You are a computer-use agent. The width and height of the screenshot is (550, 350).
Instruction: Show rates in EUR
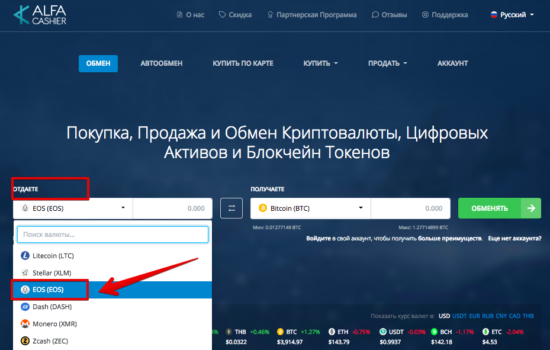[x=474, y=316]
